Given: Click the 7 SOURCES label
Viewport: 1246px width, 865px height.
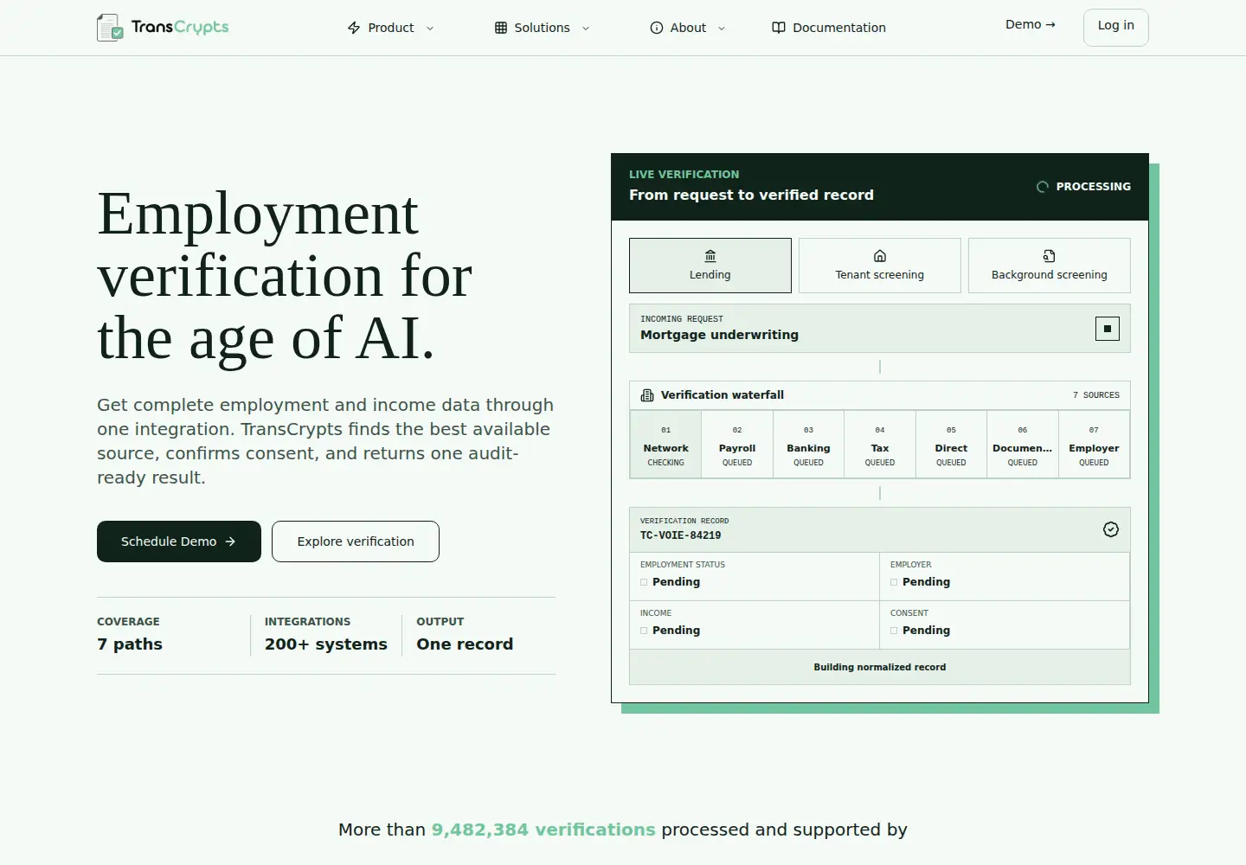Looking at the screenshot, I should point(1096,395).
